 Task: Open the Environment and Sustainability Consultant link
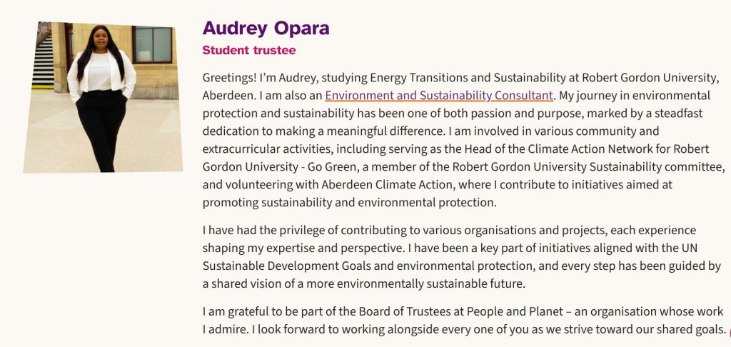pyautogui.click(x=439, y=95)
